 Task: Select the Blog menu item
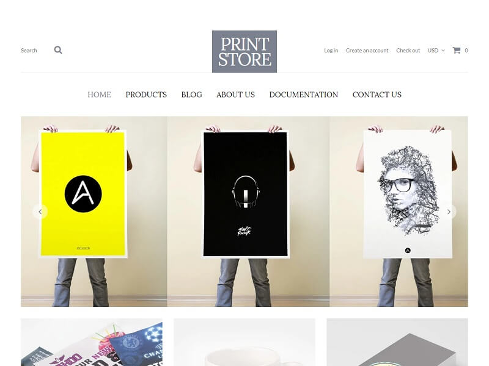pos(192,95)
